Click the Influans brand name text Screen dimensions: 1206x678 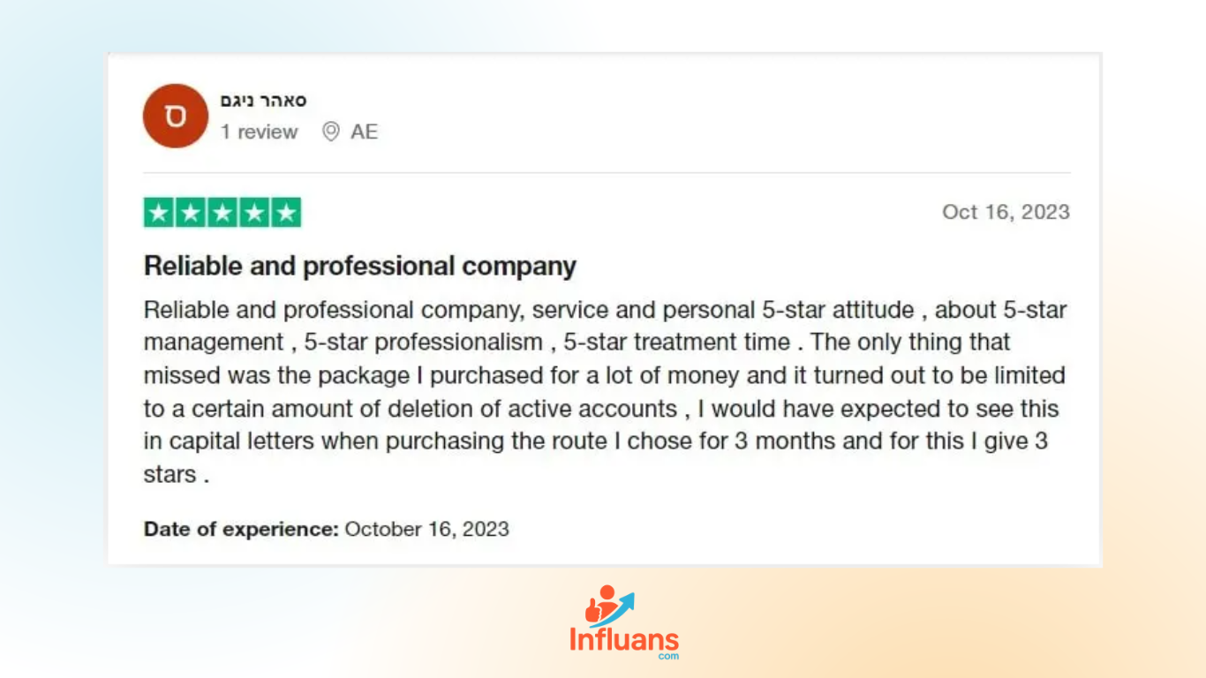tap(624, 639)
